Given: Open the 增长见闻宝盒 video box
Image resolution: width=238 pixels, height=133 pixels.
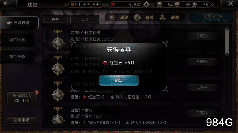Looking at the screenshot, I should (22, 98).
